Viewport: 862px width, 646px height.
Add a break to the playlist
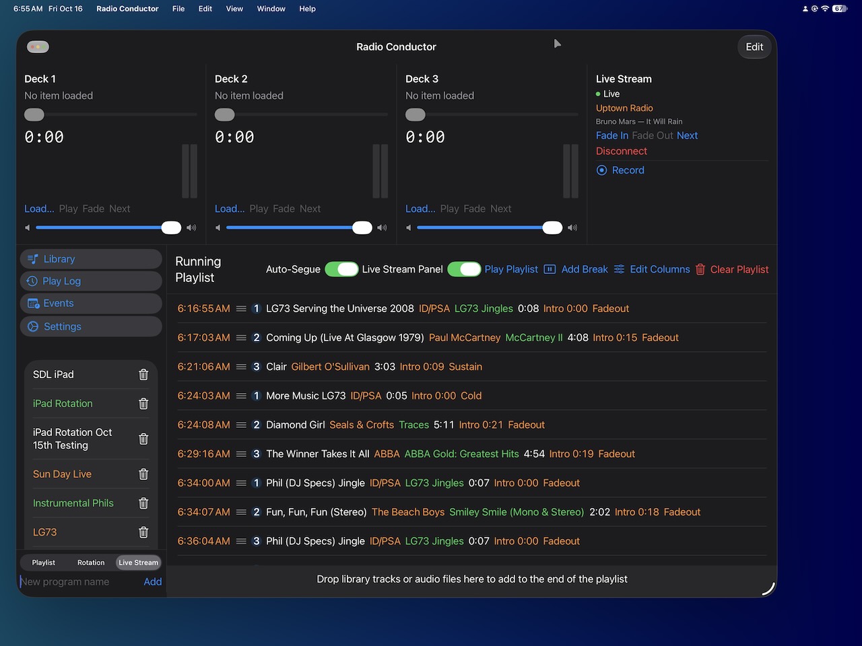tap(576, 269)
